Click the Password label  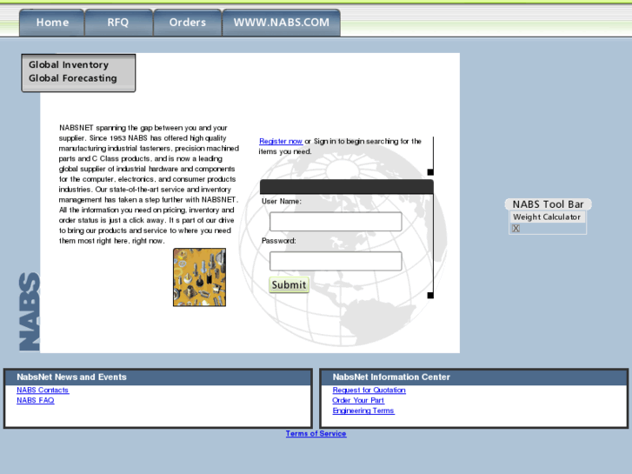coord(279,241)
